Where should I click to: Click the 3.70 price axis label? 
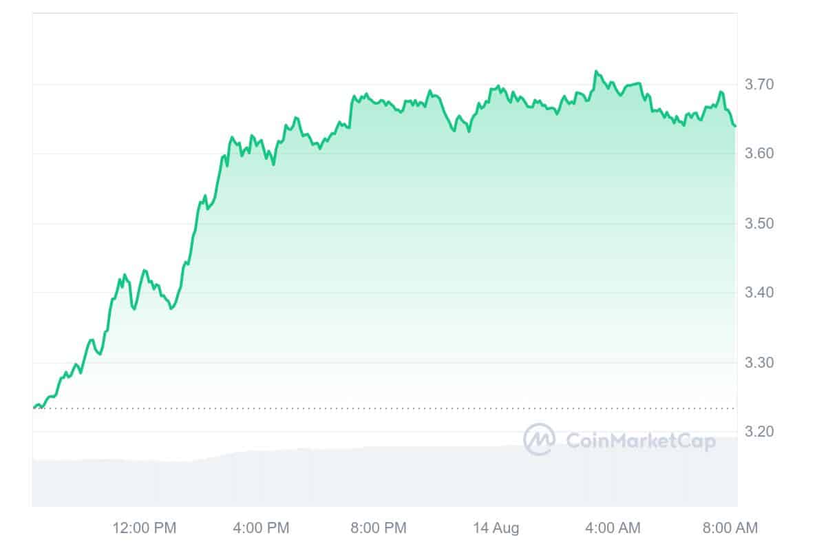point(760,85)
